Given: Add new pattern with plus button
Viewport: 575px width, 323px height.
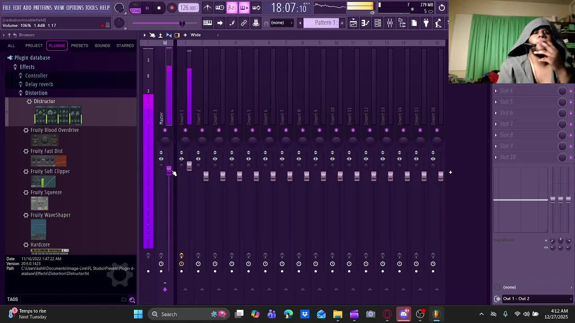Looking at the screenshot, I should pos(342,23).
